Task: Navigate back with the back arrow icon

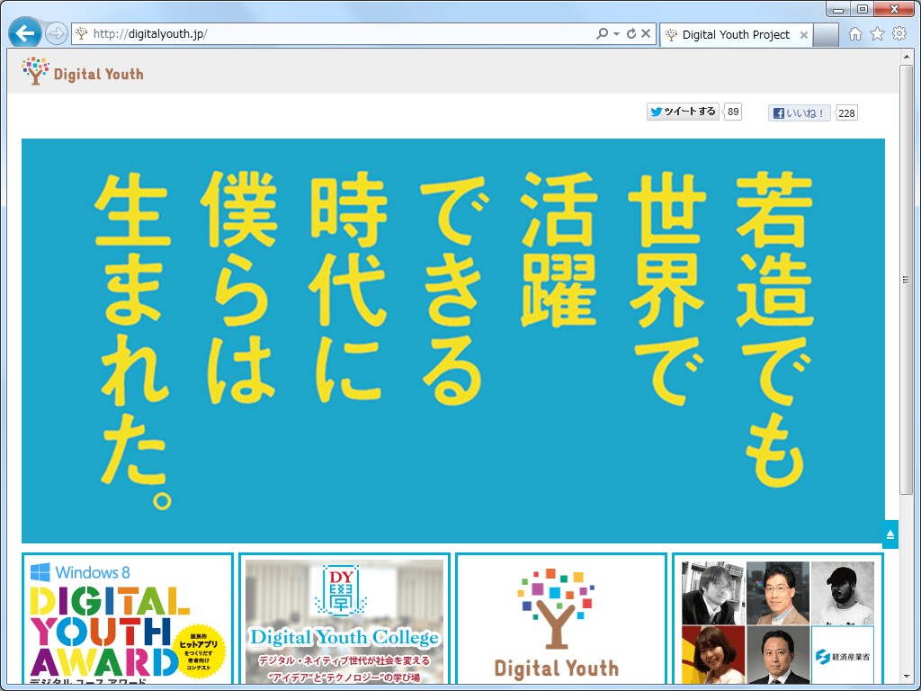Action: 25,32
